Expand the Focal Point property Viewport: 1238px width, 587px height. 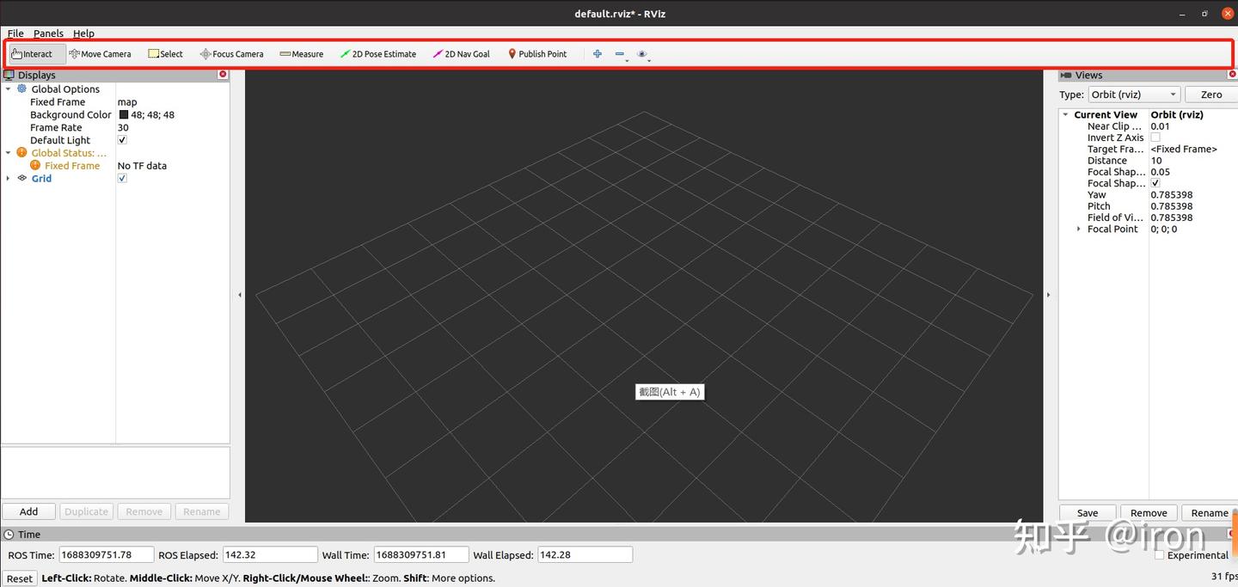pos(1079,229)
